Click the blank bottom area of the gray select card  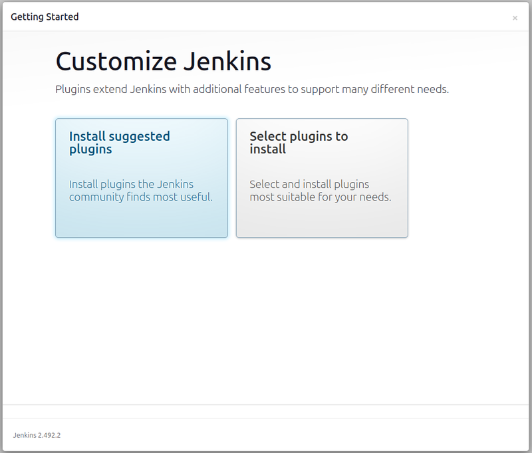[x=322, y=223]
